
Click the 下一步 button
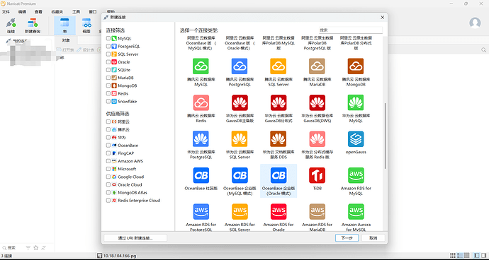(x=347, y=238)
